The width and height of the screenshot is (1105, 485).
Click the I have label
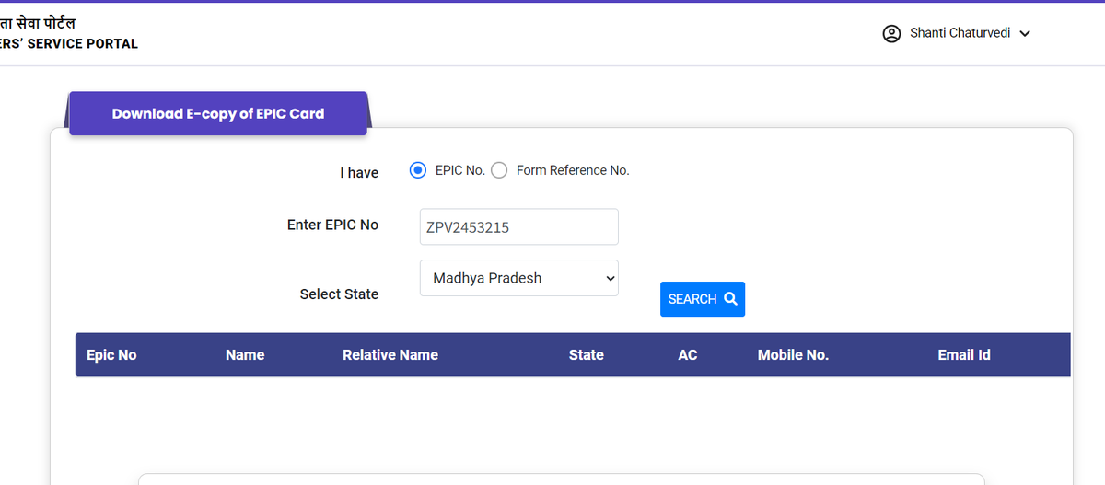(x=359, y=173)
